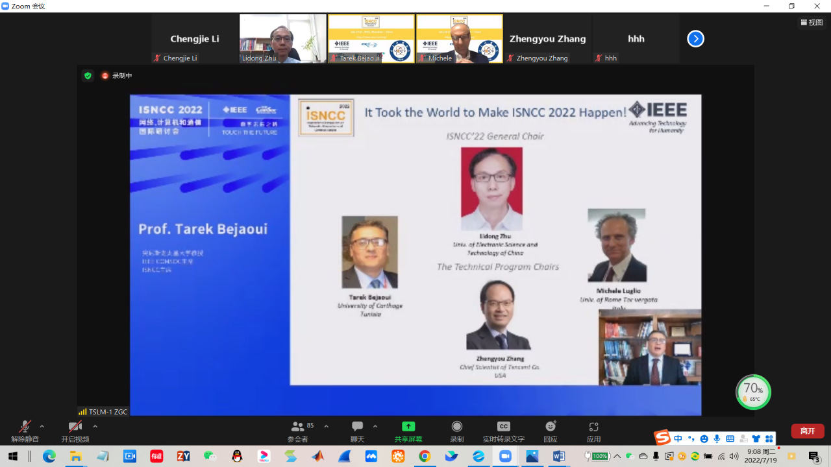Expand participants options chevron beside 参会者
Viewport: 831px width, 467px height.
click(325, 426)
